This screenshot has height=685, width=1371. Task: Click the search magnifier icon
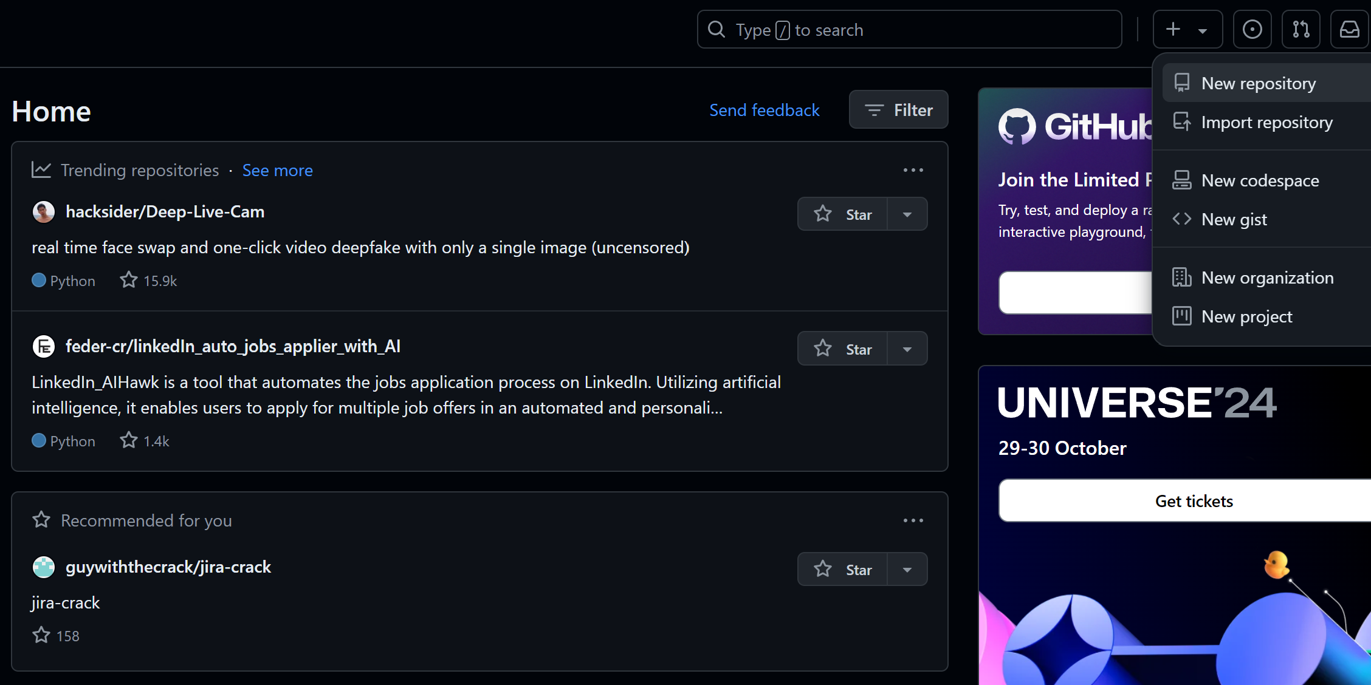coord(716,29)
